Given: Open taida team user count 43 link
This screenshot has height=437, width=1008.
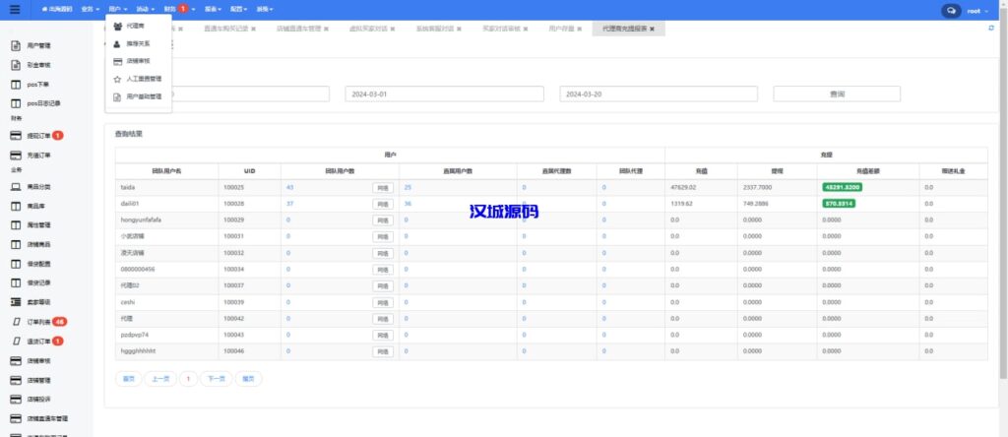Looking at the screenshot, I should click(290, 187).
